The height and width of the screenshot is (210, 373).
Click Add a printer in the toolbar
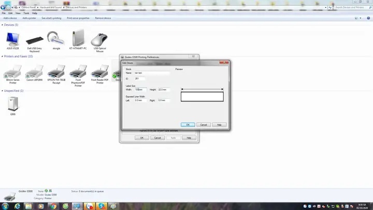coord(29,18)
